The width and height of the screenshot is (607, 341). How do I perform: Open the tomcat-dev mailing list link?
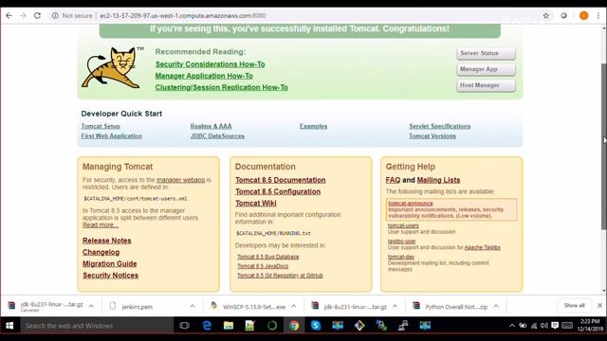tap(401, 257)
